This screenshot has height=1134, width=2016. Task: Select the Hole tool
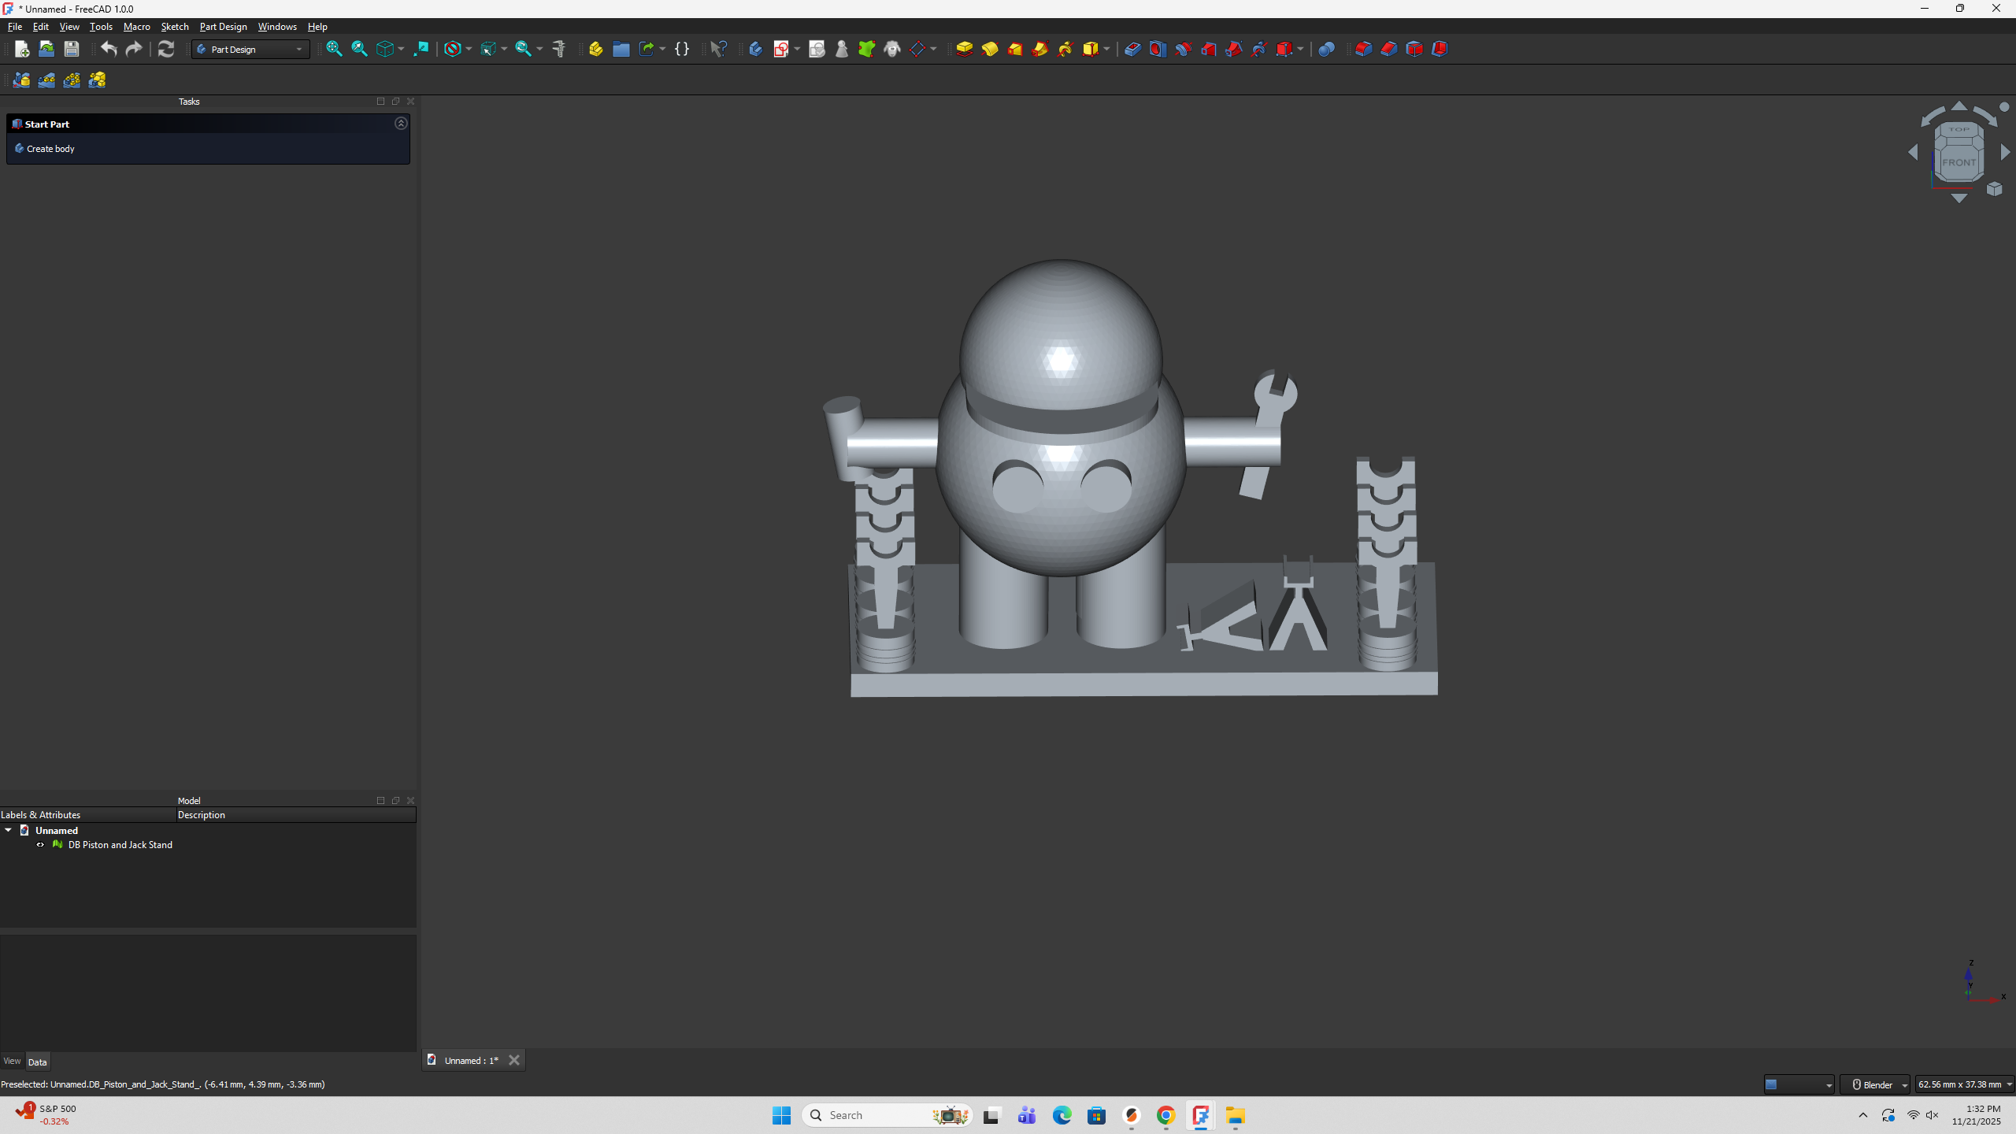pyautogui.click(x=1158, y=49)
